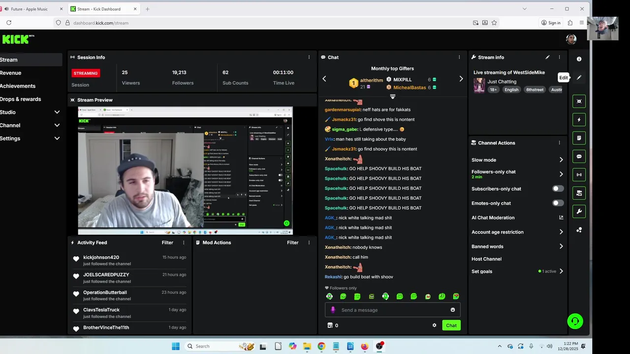The image size is (630, 354).
Task: Toggle the document mod actions widget
Action: tap(579, 138)
